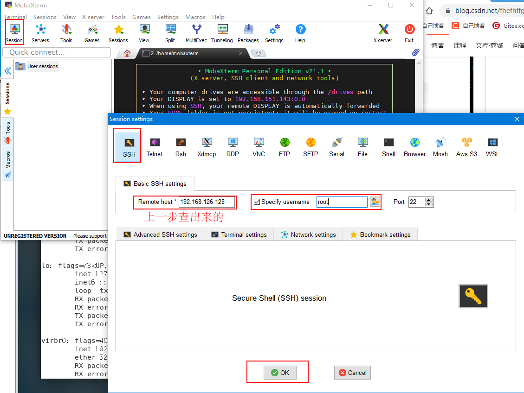Viewport: 524px width, 393px height.
Task: Click the user credentials manager icon
Action: (375, 202)
